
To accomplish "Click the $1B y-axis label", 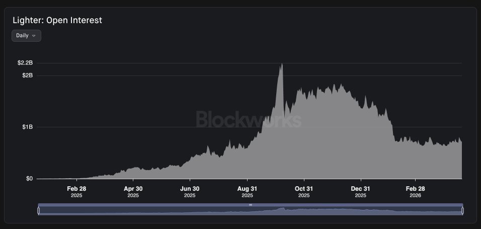I will [x=27, y=127].
